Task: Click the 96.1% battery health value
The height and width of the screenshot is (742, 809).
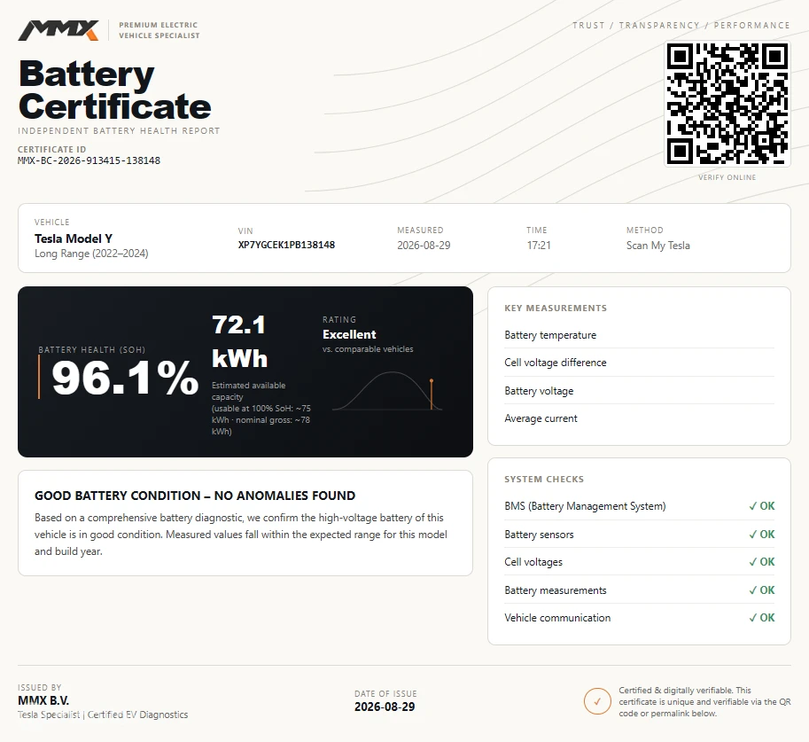Action: coord(125,378)
